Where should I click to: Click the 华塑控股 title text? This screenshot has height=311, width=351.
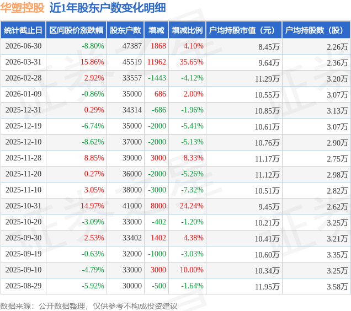22,8
